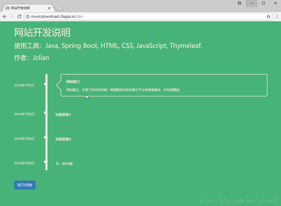View site information icon in address bar
Screen dimensions: 281x206
(x=28, y=16)
